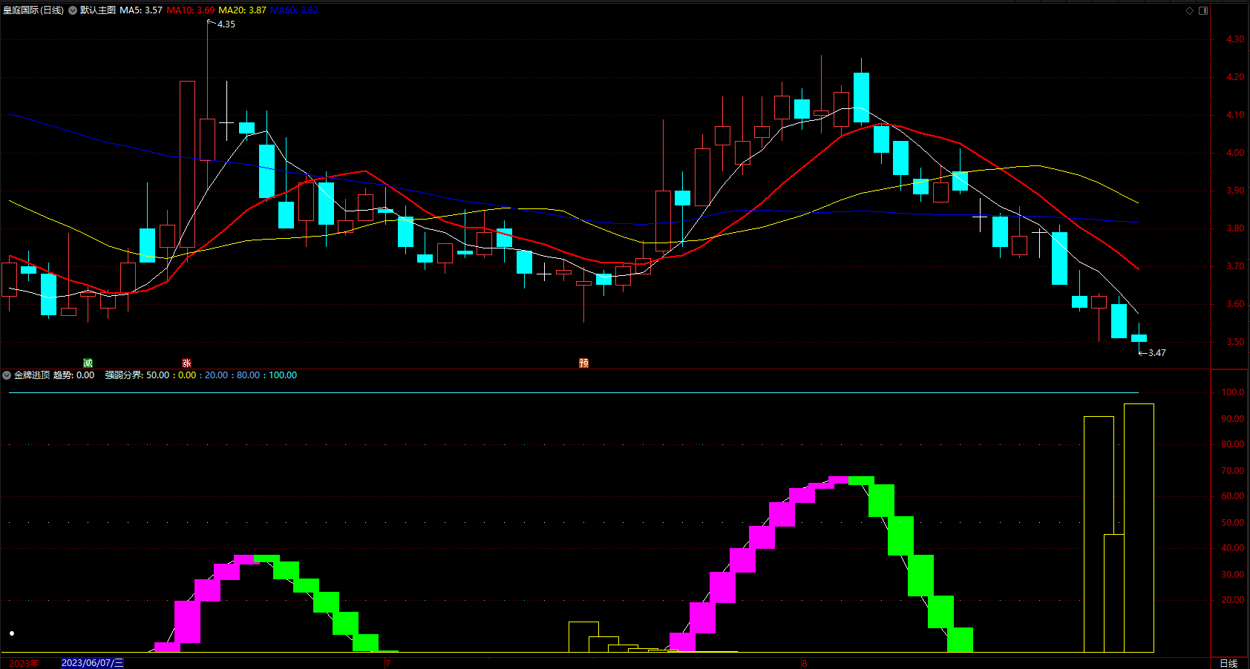Screen dimensions: 1250x669
Task: Click the 2023/06/07/三 date label
Action: (x=93, y=663)
